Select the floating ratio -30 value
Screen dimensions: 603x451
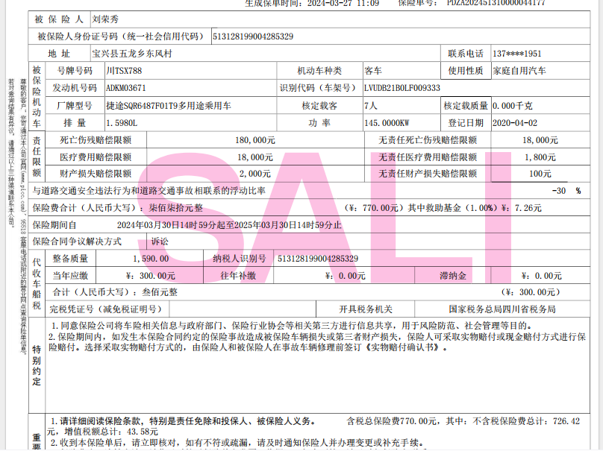(x=558, y=191)
